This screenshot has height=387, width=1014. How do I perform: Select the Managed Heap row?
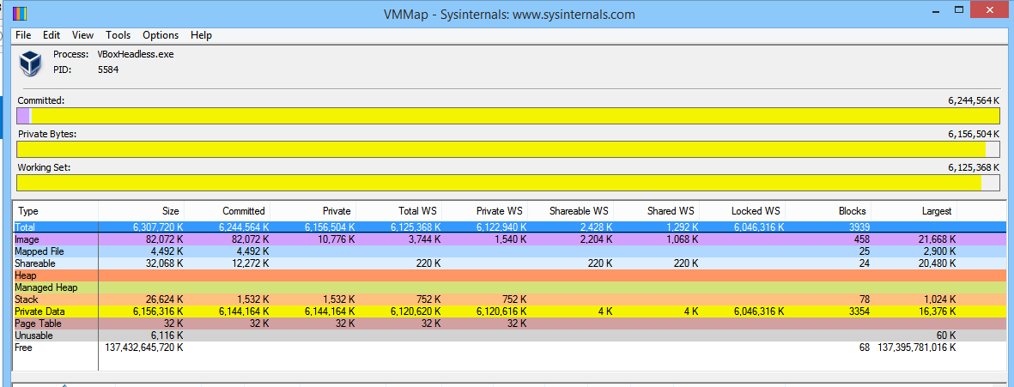pyautogui.click(x=510, y=287)
